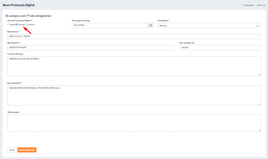Click the Aos cuidados de field

[x=220, y=47]
